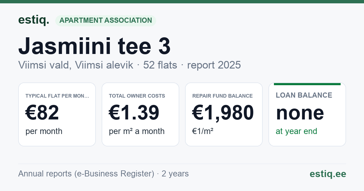Click the 'per month' caption under €82
This screenshot has height=191, width=364.
tap(44, 131)
